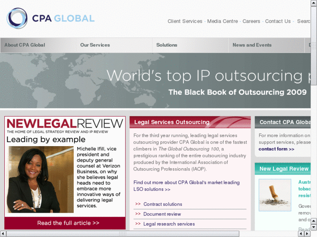The width and height of the screenshot is (317, 237).
Task: Open the Media Centre link
Action: coord(222,21)
